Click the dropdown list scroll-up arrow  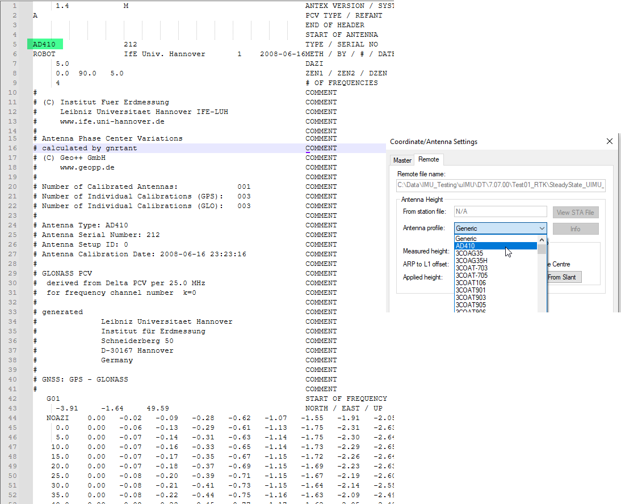[542, 240]
